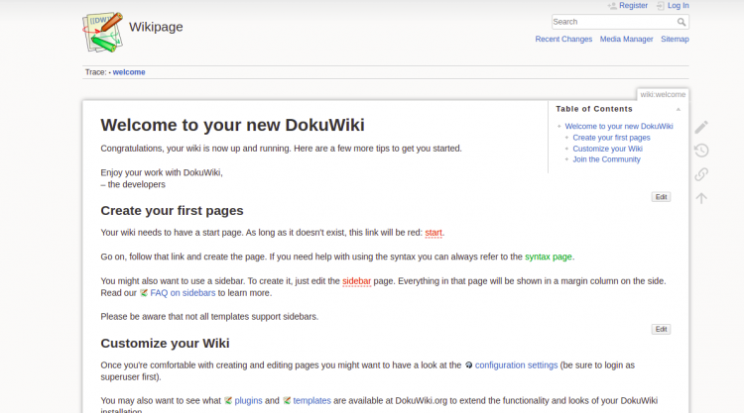Collapse the Table of Contents

679,109
